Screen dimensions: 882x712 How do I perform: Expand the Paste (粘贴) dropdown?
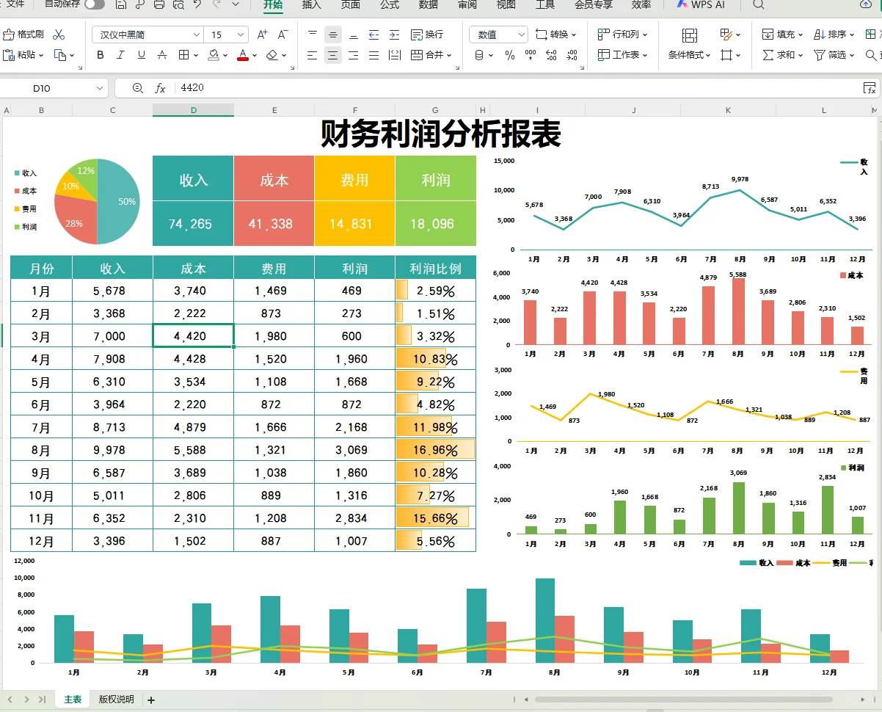coord(41,55)
